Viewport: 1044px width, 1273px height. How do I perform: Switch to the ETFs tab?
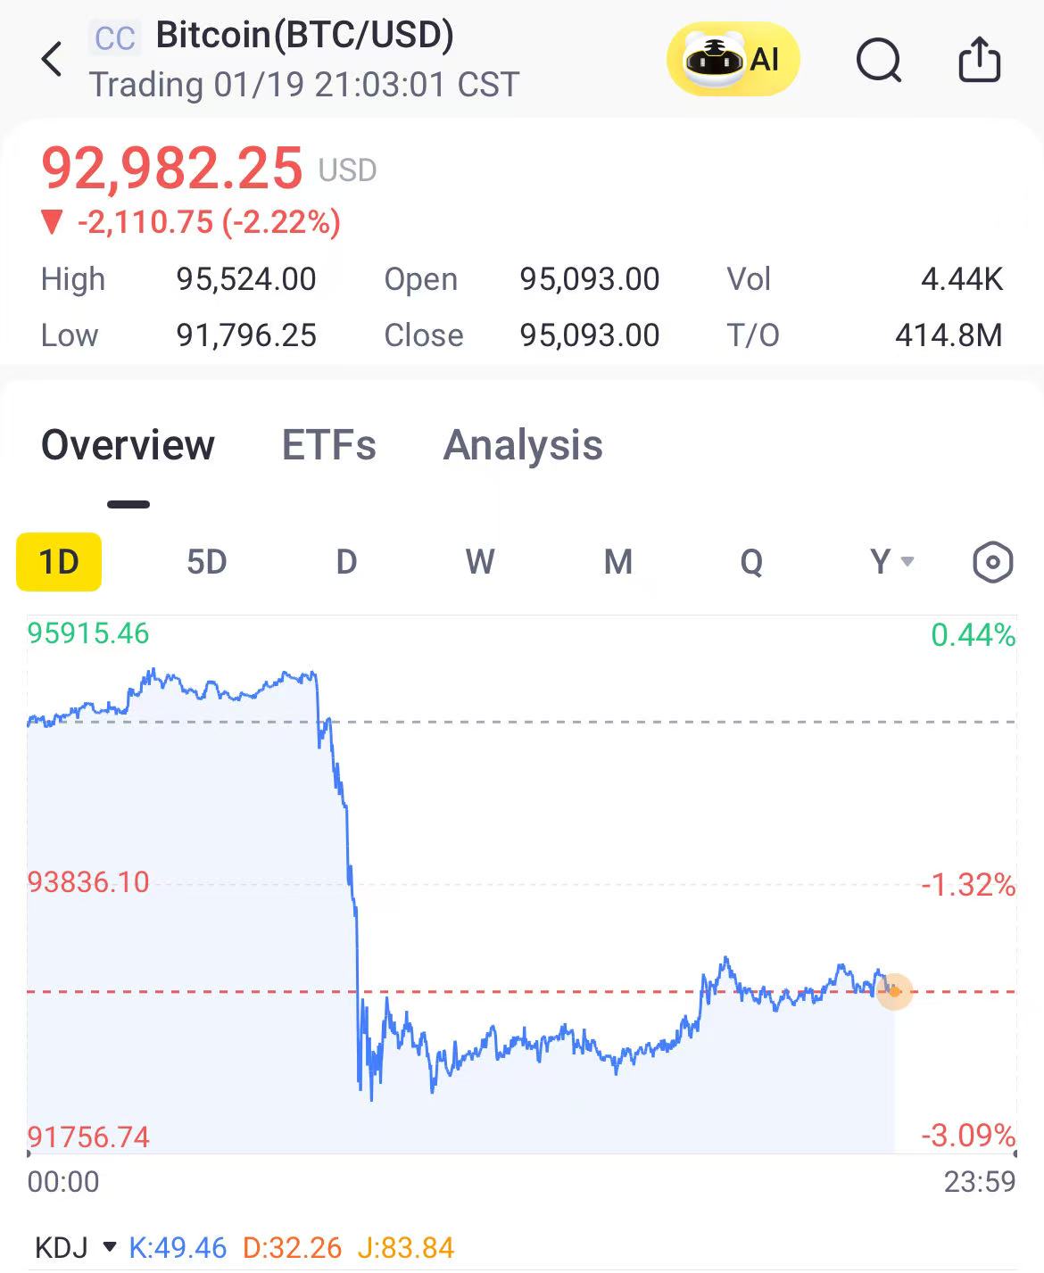pyautogui.click(x=328, y=445)
